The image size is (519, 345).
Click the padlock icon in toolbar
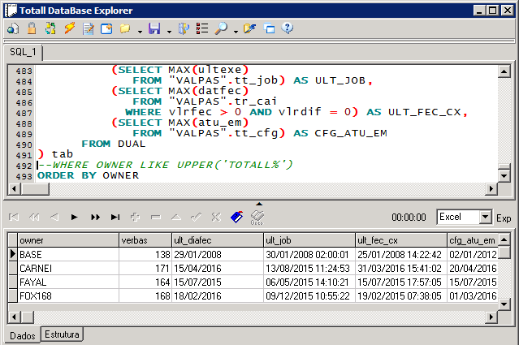click(32, 28)
